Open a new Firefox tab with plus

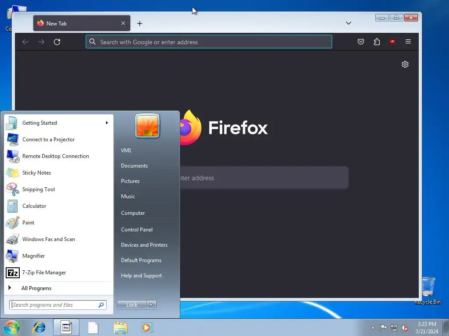[x=139, y=24]
